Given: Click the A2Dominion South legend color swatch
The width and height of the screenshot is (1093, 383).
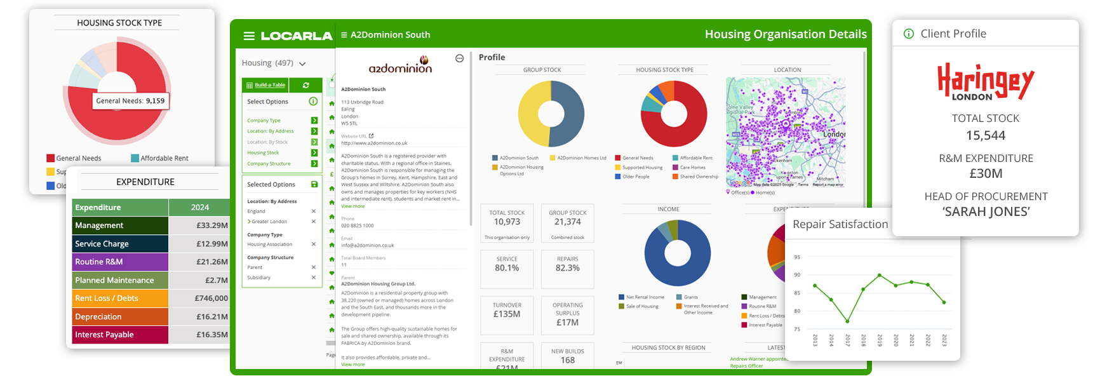Looking at the screenshot, I should point(495,158).
